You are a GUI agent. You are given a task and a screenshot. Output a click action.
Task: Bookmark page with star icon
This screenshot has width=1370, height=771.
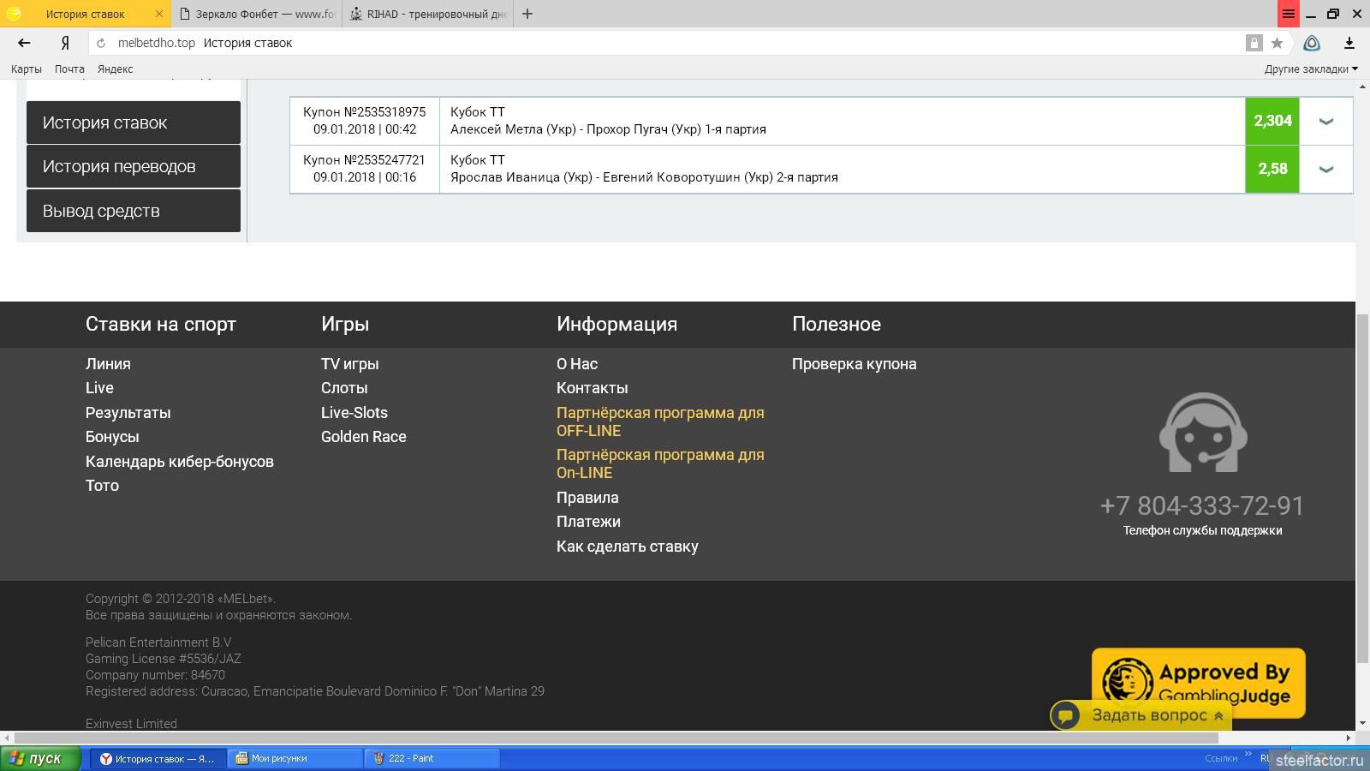(x=1277, y=43)
